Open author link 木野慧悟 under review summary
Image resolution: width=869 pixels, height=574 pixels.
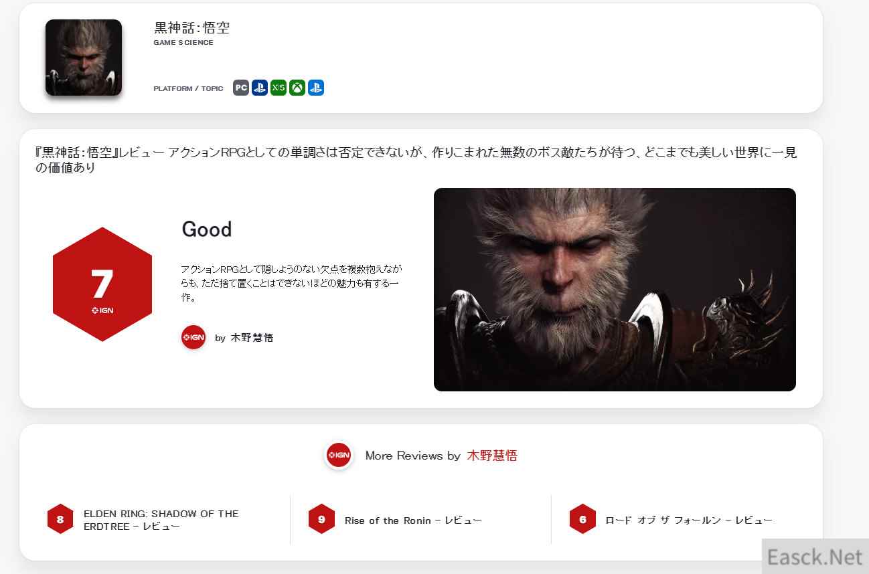tap(252, 338)
